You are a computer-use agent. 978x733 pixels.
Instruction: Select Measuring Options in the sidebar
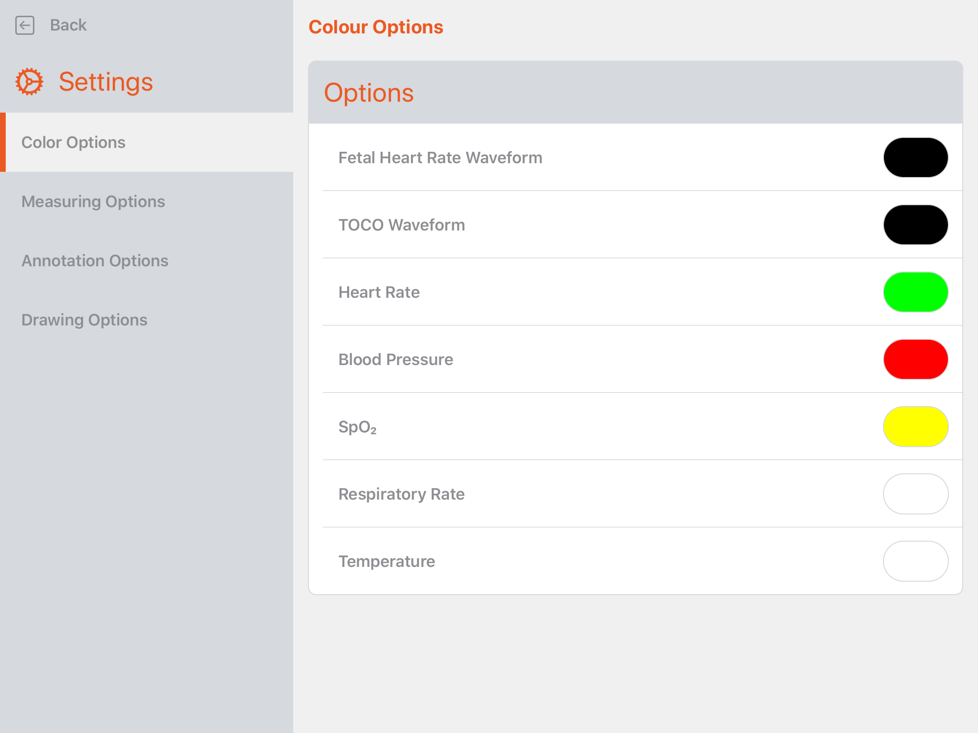[x=93, y=201]
